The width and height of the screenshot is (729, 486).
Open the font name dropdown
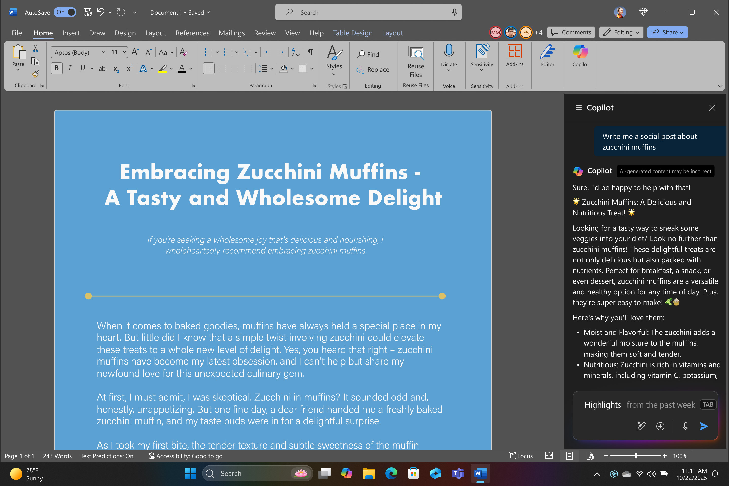pos(104,52)
